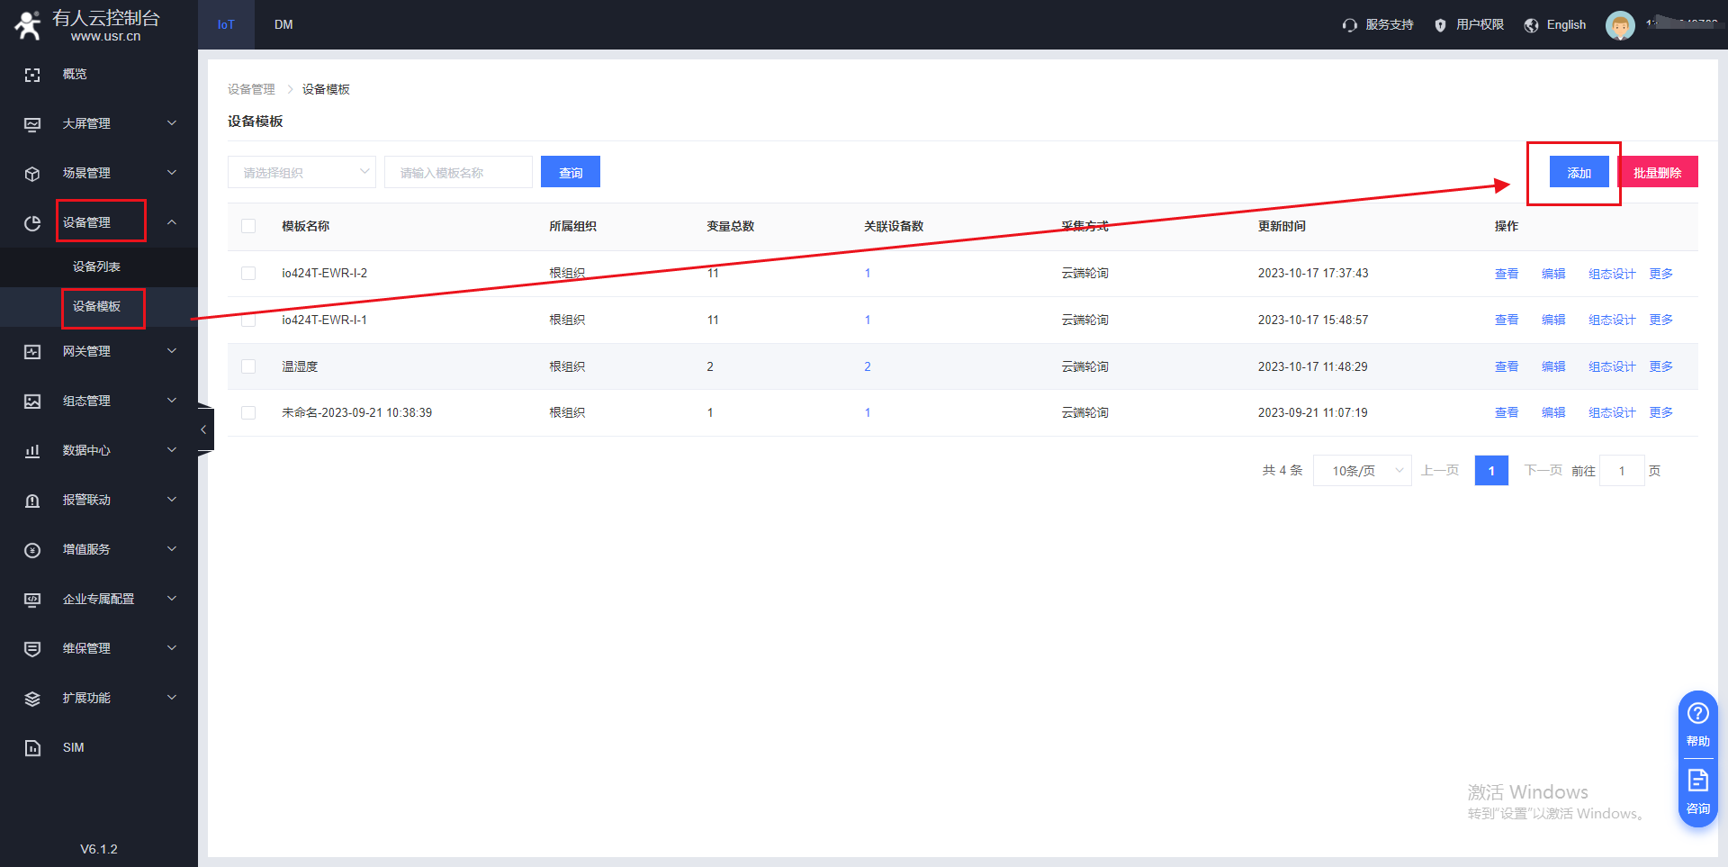Open the user avatar profile icon
Screen dimensions: 1728x867
click(1619, 25)
